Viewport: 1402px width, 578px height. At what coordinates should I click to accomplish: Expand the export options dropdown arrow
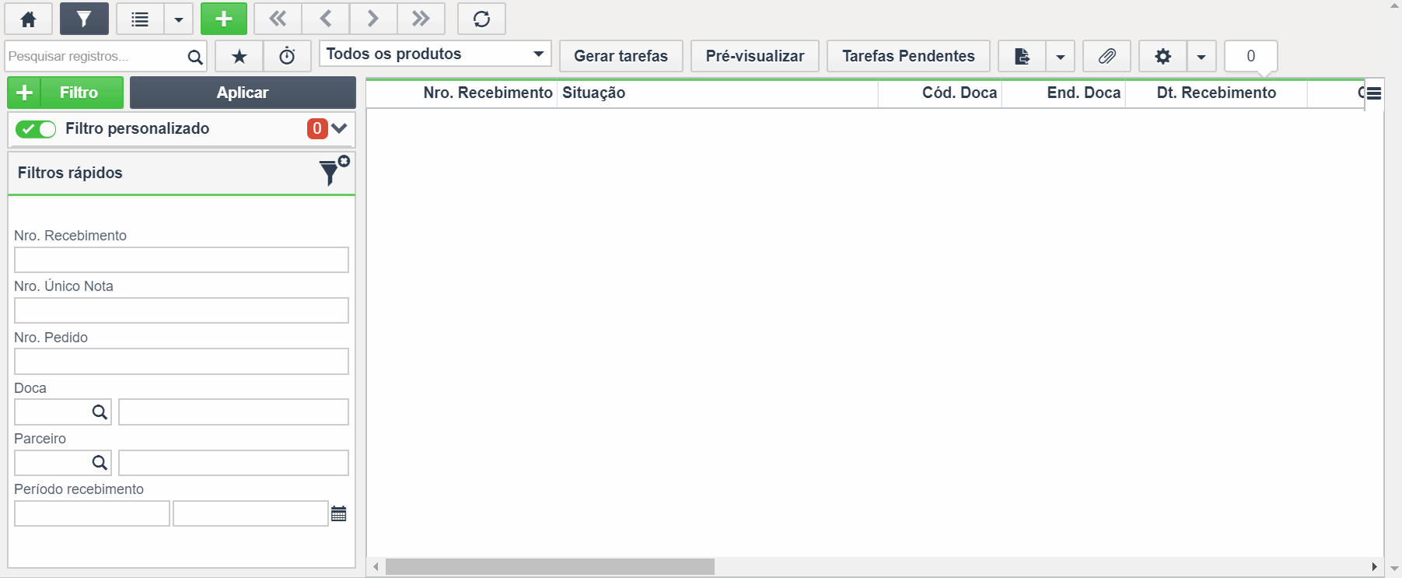click(1061, 56)
